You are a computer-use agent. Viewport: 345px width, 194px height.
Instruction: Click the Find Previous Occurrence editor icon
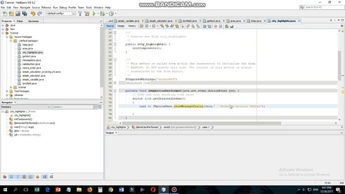167,26
